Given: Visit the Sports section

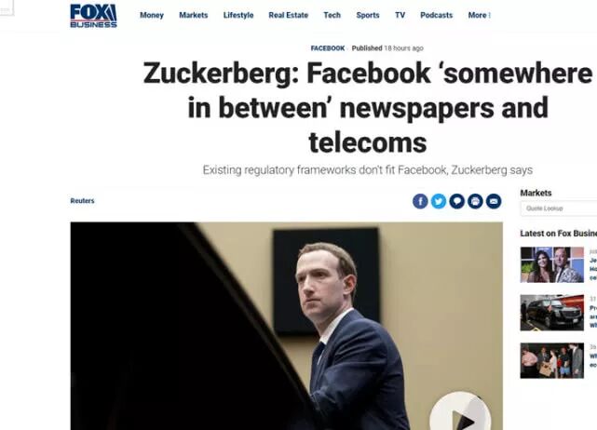Looking at the screenshot, I should coord(368,15).
